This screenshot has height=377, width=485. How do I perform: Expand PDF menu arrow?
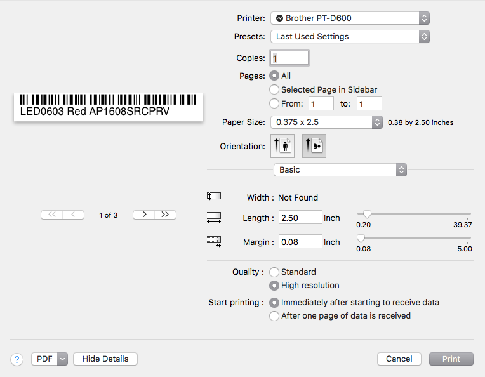point(62,359)
